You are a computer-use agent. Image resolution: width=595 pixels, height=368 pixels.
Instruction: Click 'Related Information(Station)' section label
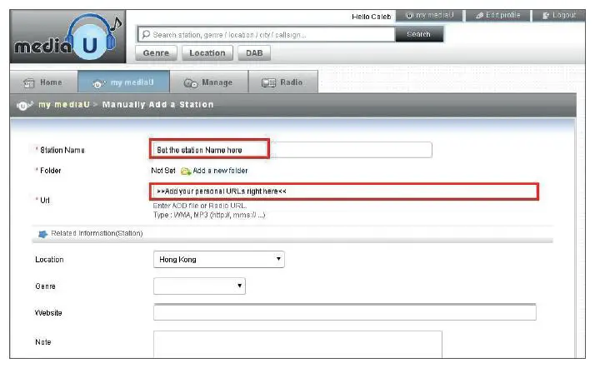click(97, 233)
